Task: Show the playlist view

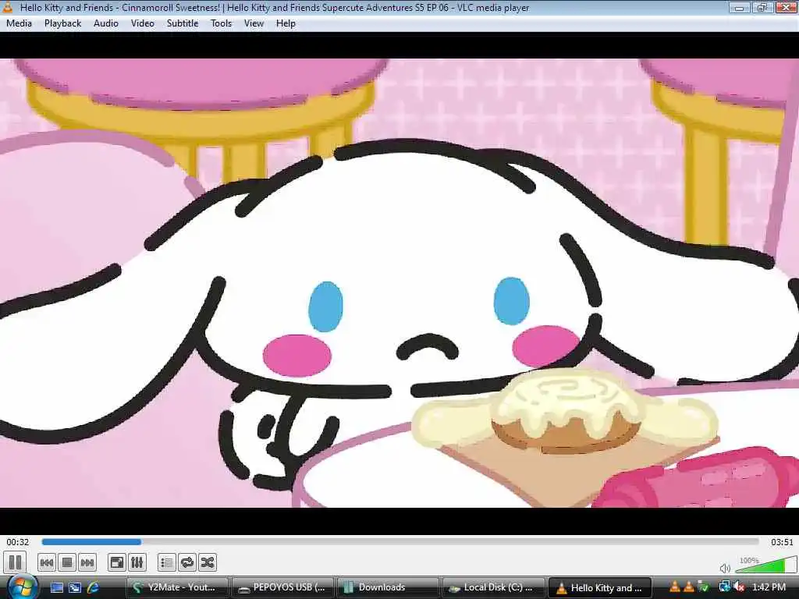Action: 167,563
